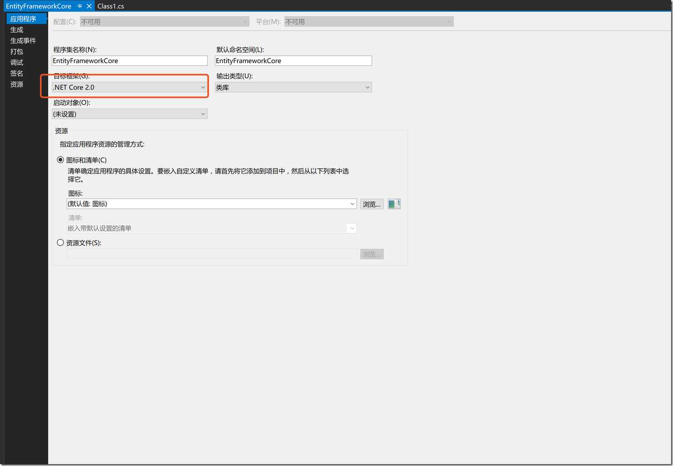Expand the 目标框架 .NET Core 2.0 dropdown
The height and width of the screenshot is (466, 673).
[x=129, y=87]
